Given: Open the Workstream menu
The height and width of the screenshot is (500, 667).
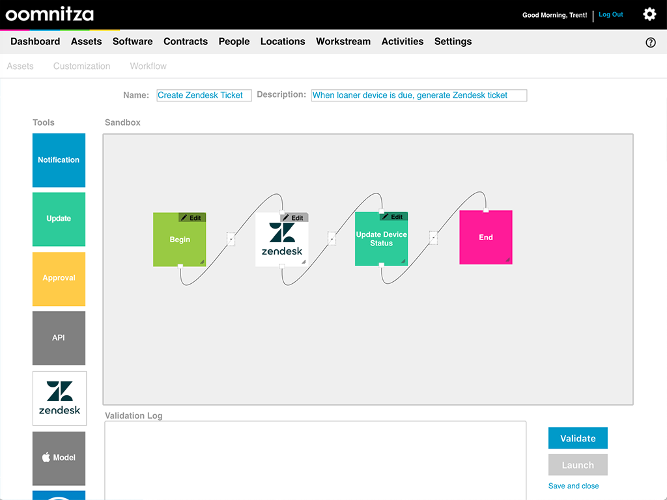Looking at the screenshot, I should tap(343, 42).
